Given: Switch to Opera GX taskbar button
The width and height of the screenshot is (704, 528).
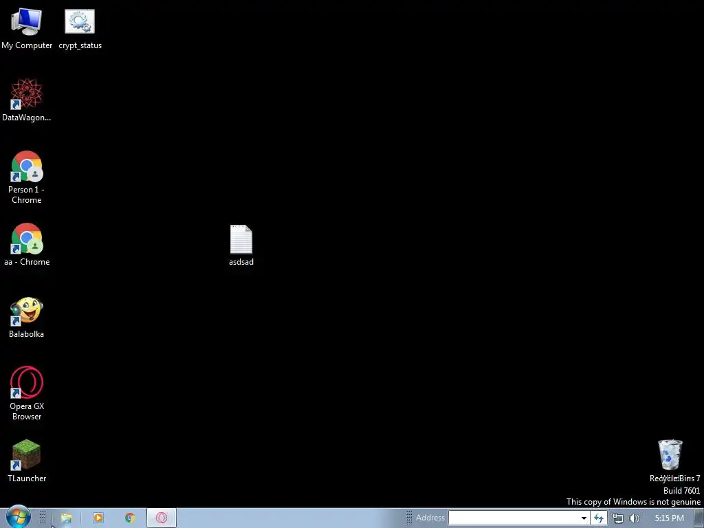Looking at the screenshot, I should coord(162,518).
